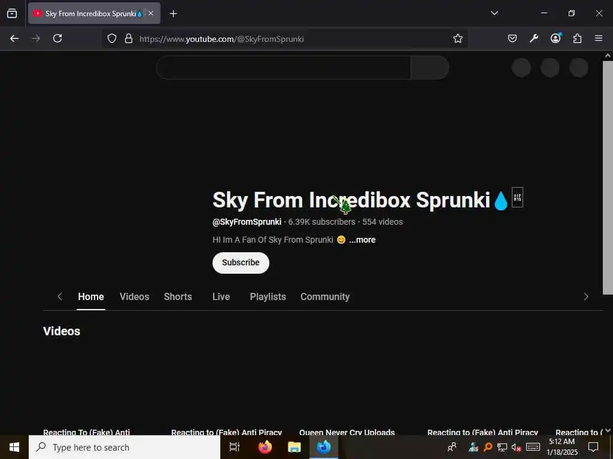Open Task View on the taskbar
This screenshot has width=613, height=459.
pos(234,447)
